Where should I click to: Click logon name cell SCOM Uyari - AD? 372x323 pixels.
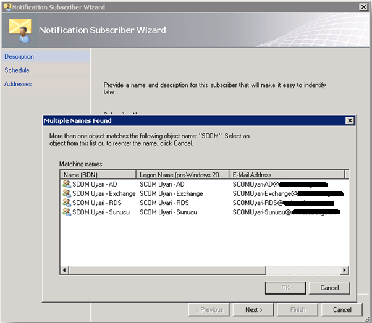tap(162, 184)
